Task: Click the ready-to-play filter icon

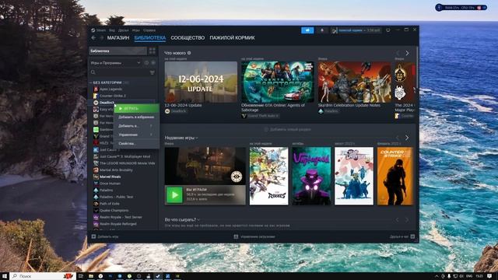Action: pos(153,63)
